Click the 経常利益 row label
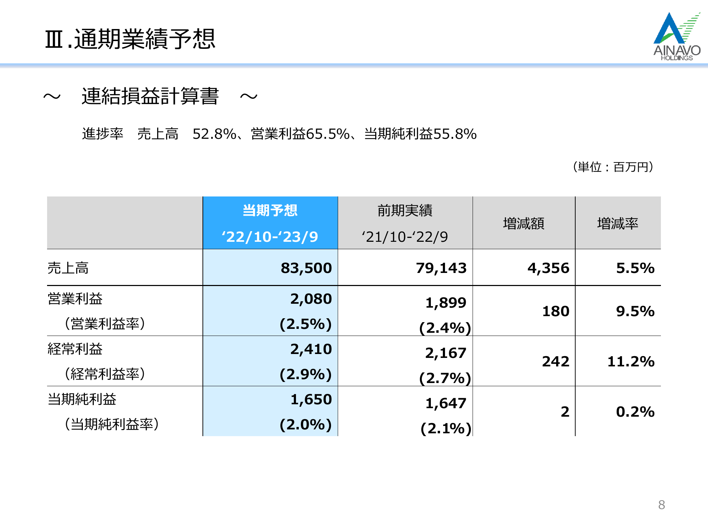Screen dimensions: 708x531 (75, 349)
